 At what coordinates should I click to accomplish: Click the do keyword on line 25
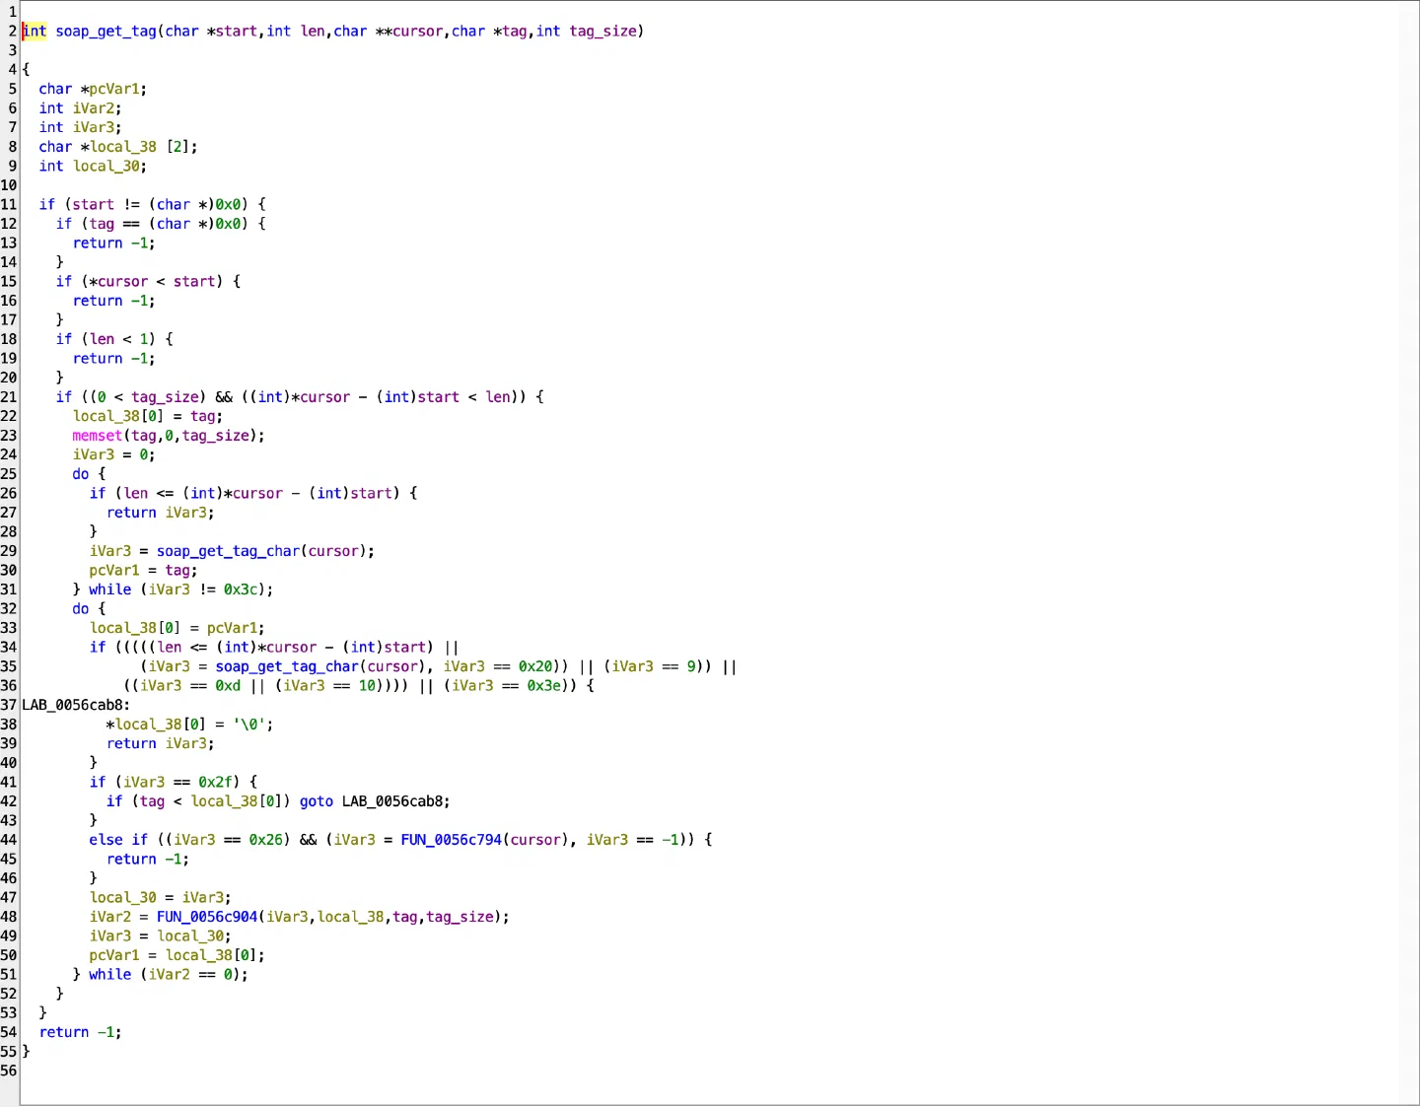81,474
